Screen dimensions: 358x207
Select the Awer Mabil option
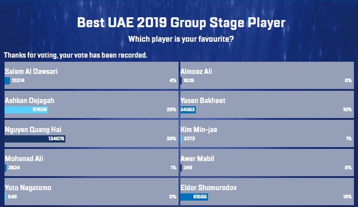click(x=267, y=163)
